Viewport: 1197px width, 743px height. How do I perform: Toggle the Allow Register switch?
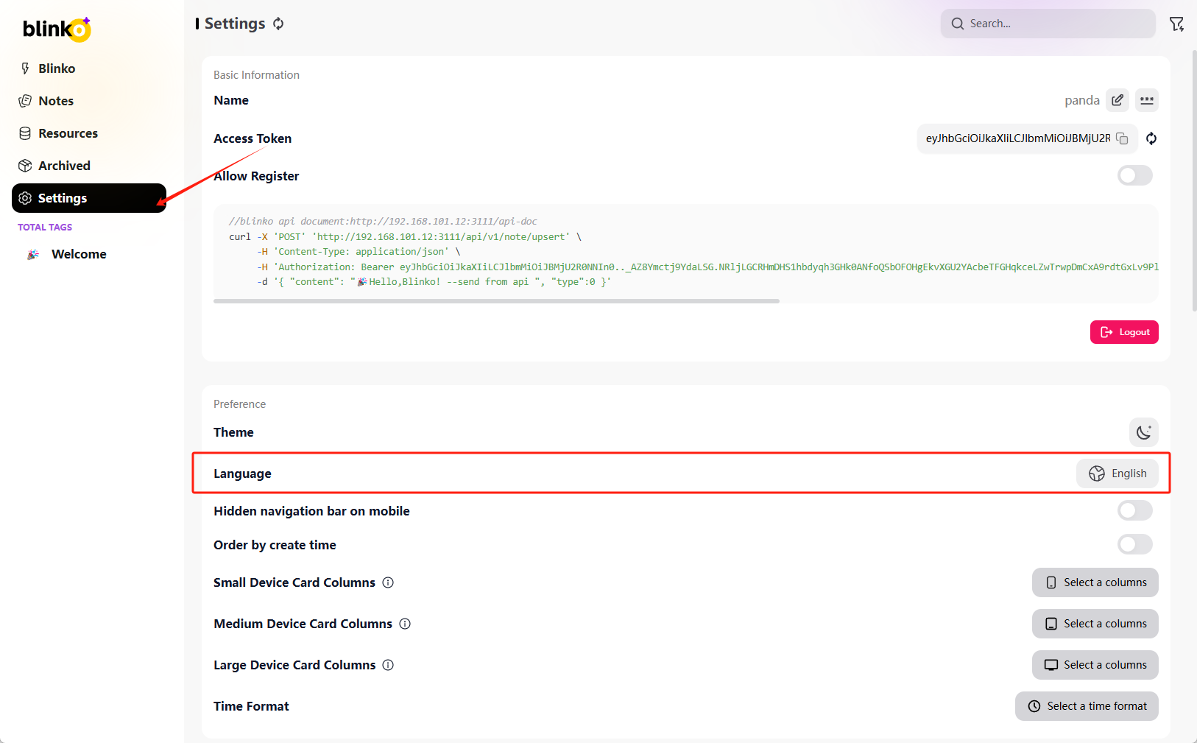1134,175
